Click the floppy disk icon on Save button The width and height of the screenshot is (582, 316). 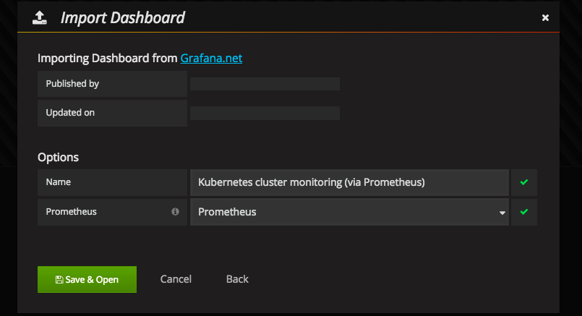59,279
